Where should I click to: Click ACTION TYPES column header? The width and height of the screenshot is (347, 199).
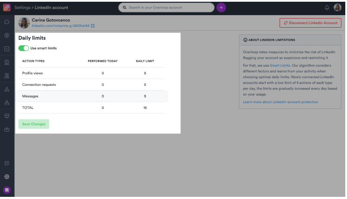[x=33, y=61]
